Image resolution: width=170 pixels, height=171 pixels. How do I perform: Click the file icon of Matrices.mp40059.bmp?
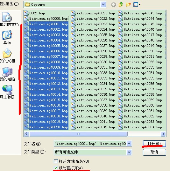click(120, 100)
